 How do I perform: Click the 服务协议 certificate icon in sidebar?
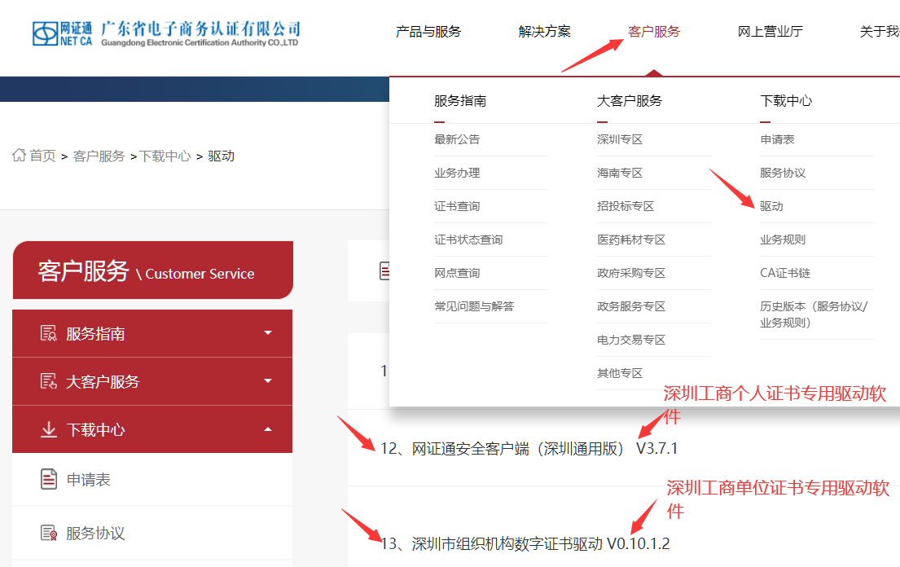coord(49,533)
